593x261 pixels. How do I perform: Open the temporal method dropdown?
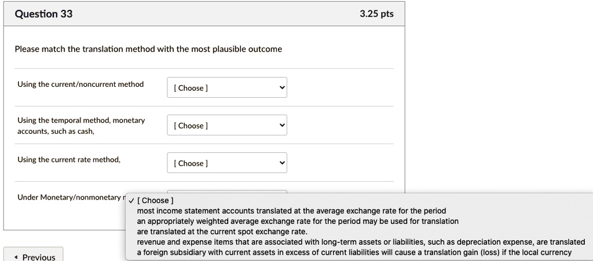[x=226, y=126]
